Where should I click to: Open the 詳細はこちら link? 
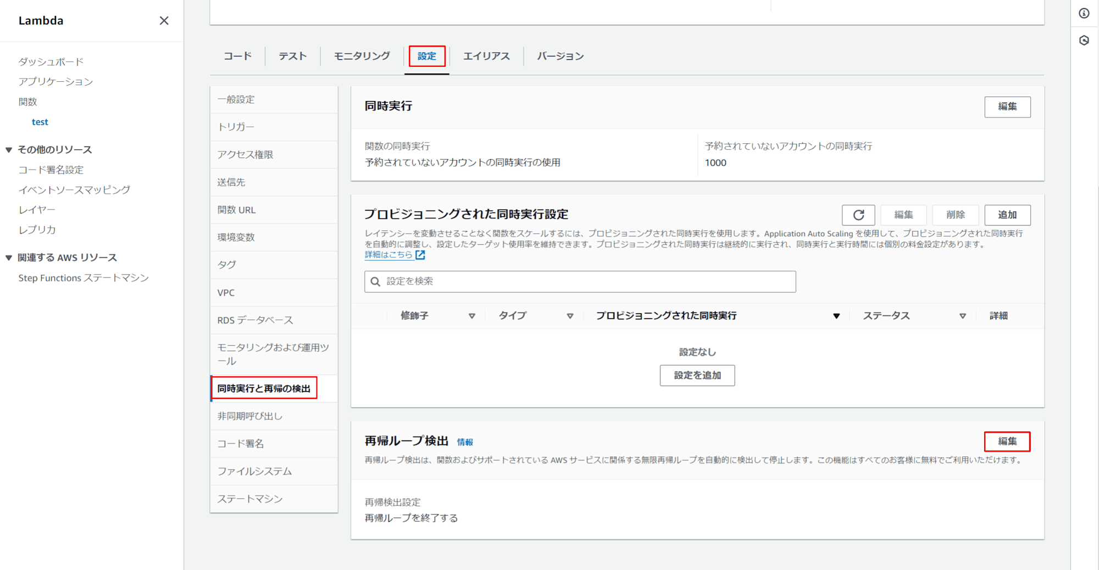[388, 255]
